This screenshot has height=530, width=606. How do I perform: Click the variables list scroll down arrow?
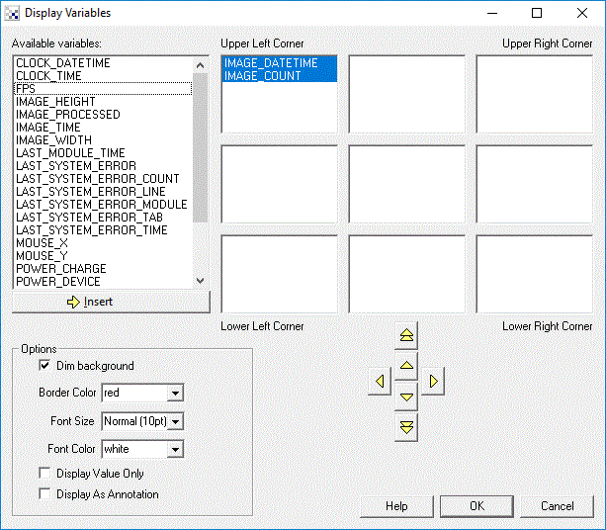click(x=202, y=281)
